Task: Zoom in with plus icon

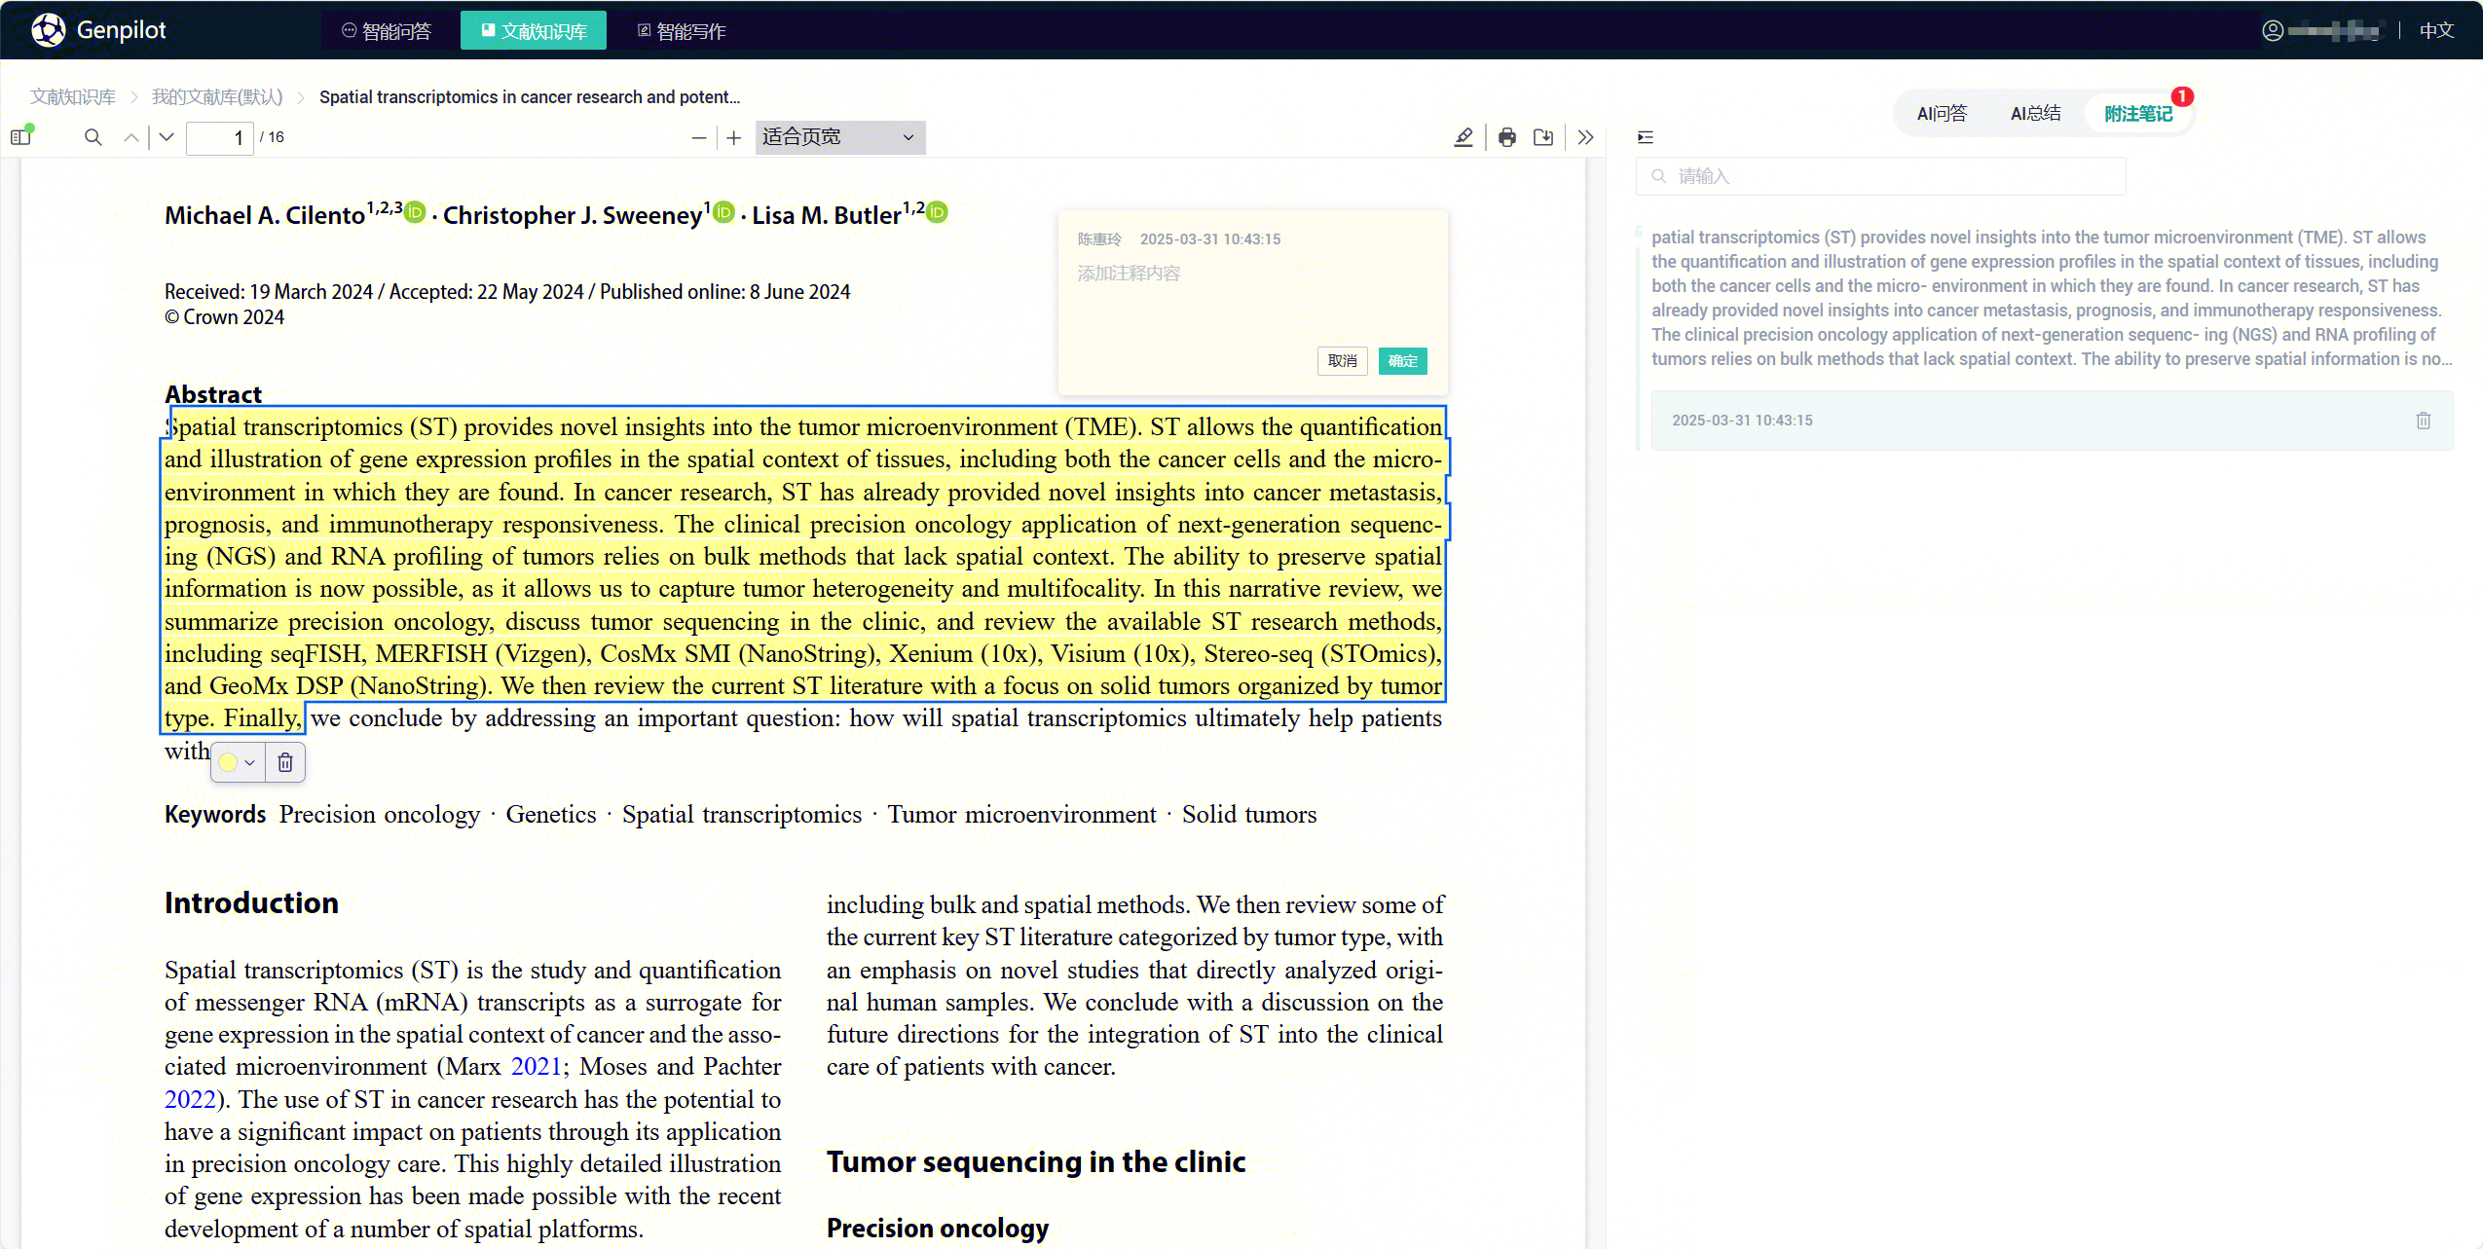Action: click(x=734, y=138)
